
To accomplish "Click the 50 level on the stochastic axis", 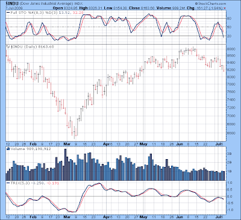I will coord(229,27).
